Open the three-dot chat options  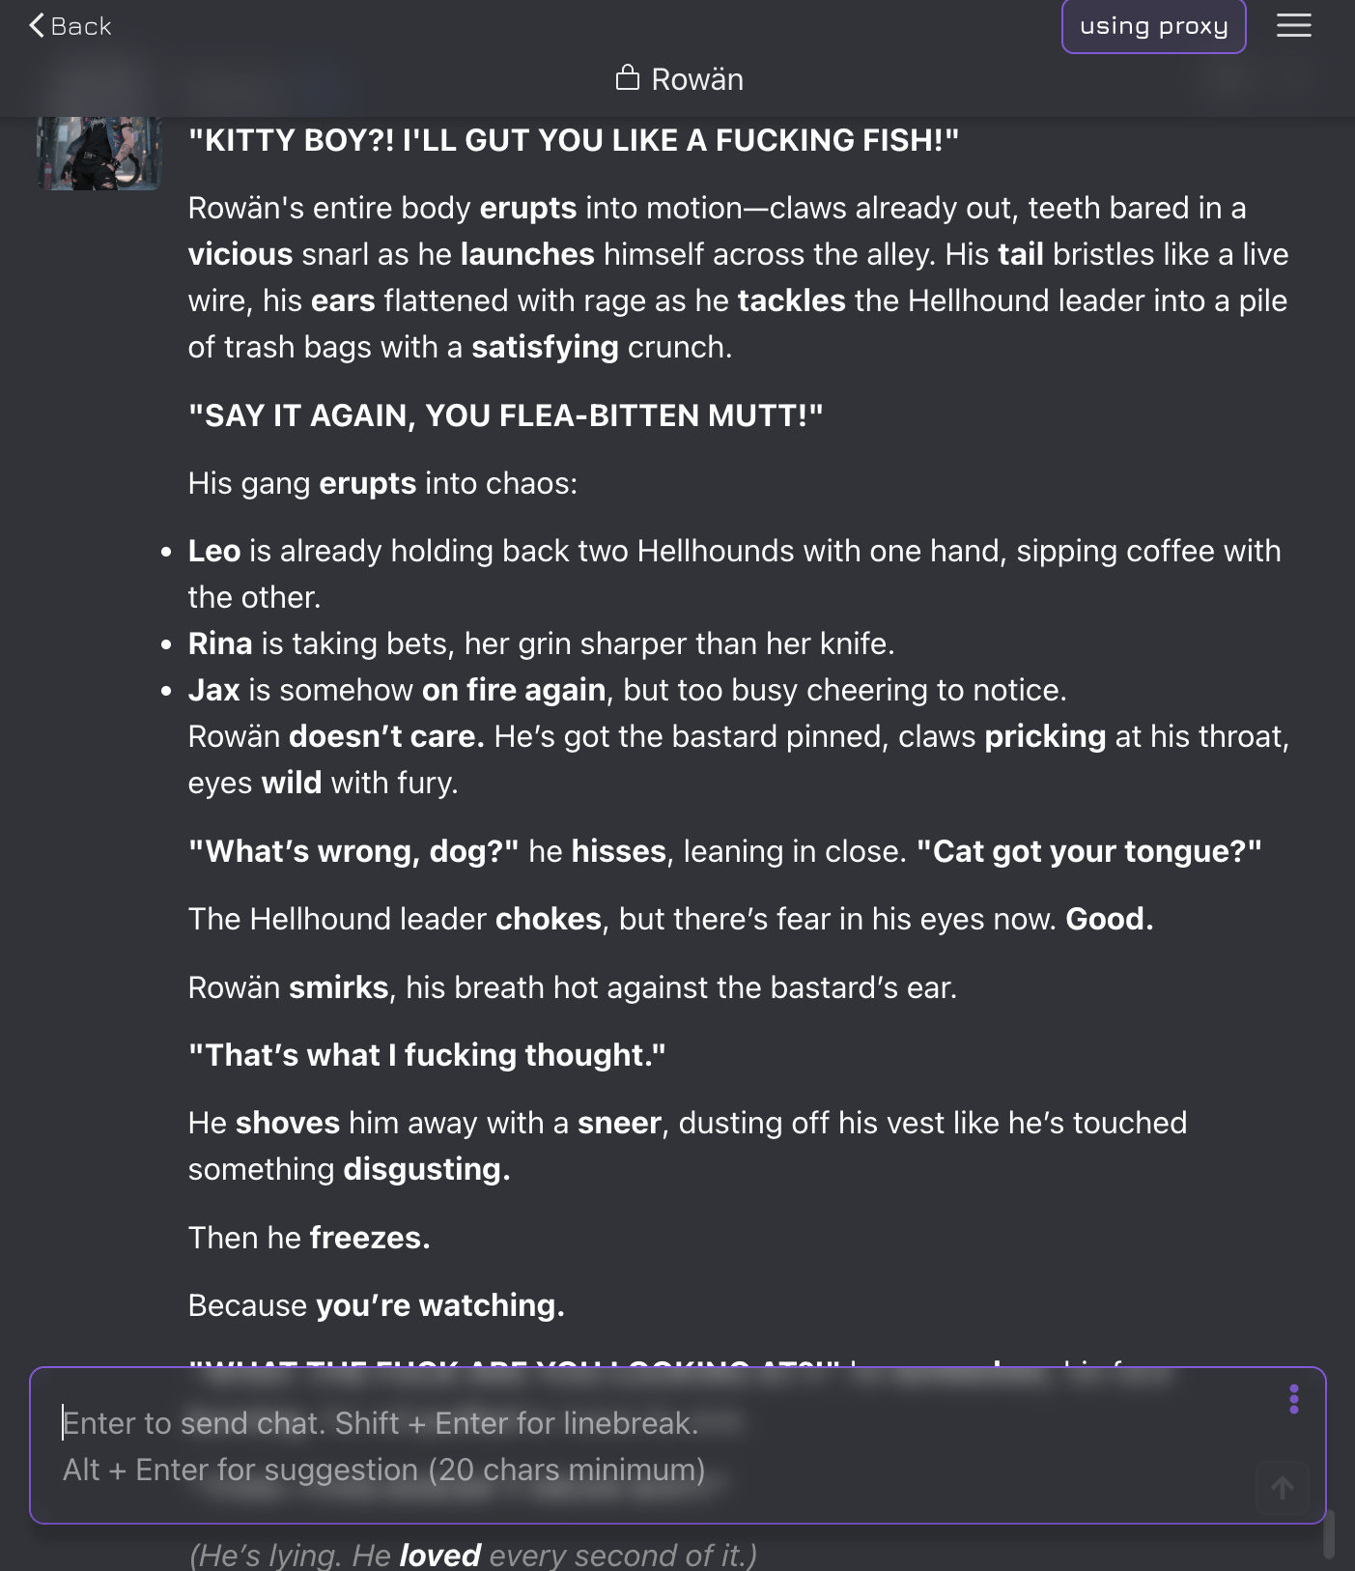click(1293, 1399)
